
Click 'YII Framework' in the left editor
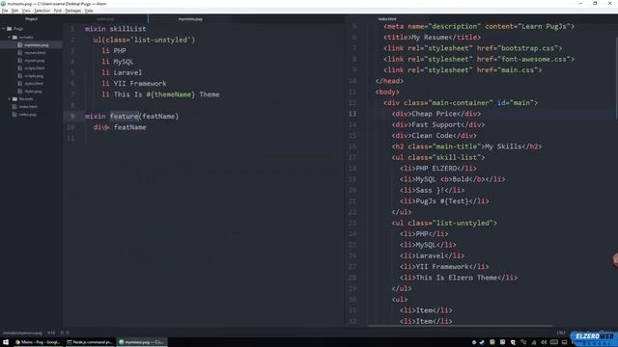pyautogui.click(x=140, y=84)
